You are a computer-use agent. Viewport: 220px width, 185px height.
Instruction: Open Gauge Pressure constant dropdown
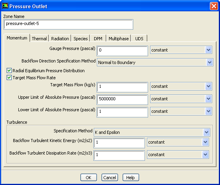point(181,50)
